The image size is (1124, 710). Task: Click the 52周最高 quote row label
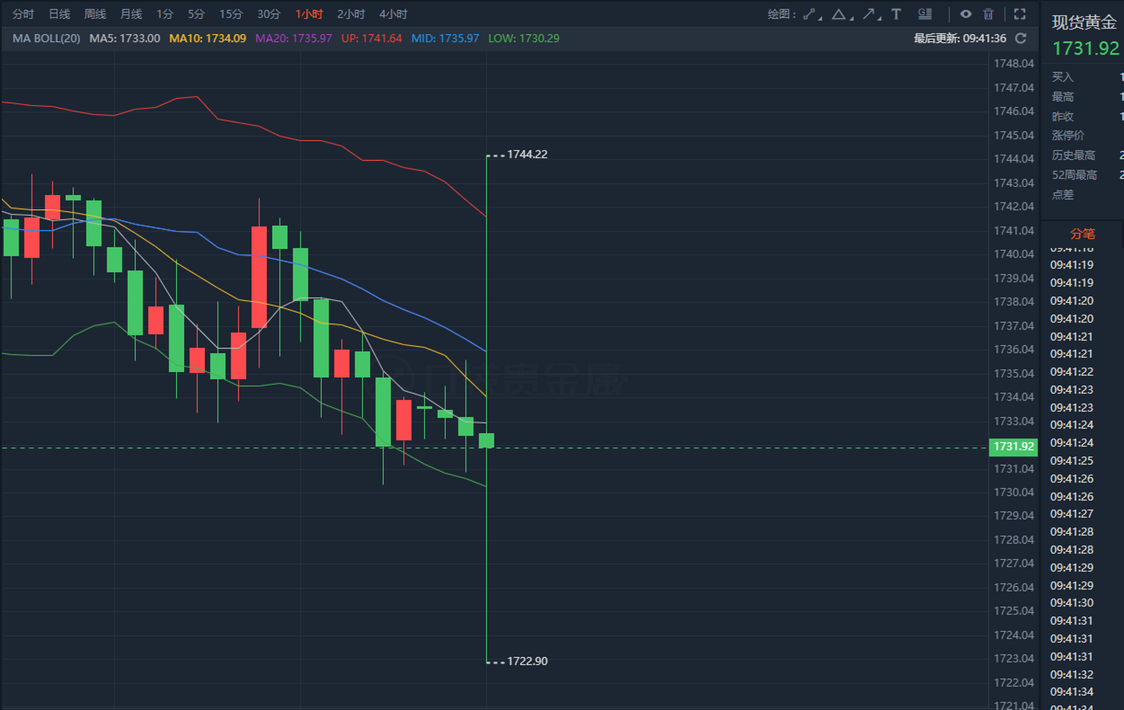(x=1075, y=175)
